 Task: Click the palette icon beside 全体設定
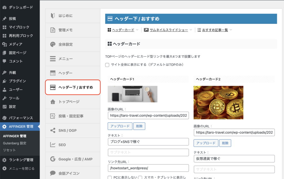click(53, 44)
